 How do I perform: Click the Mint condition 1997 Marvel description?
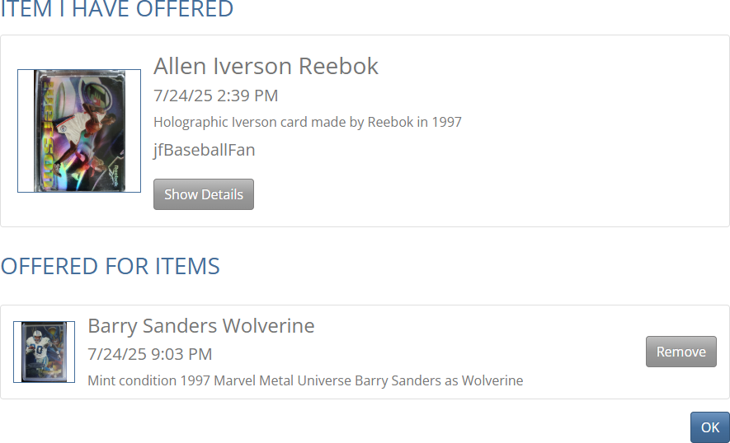305,380
